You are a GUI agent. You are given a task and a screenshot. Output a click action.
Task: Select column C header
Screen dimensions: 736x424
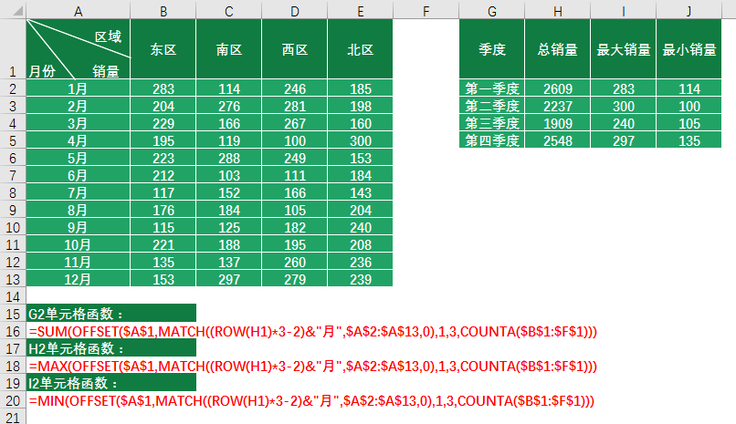point(228,10)
